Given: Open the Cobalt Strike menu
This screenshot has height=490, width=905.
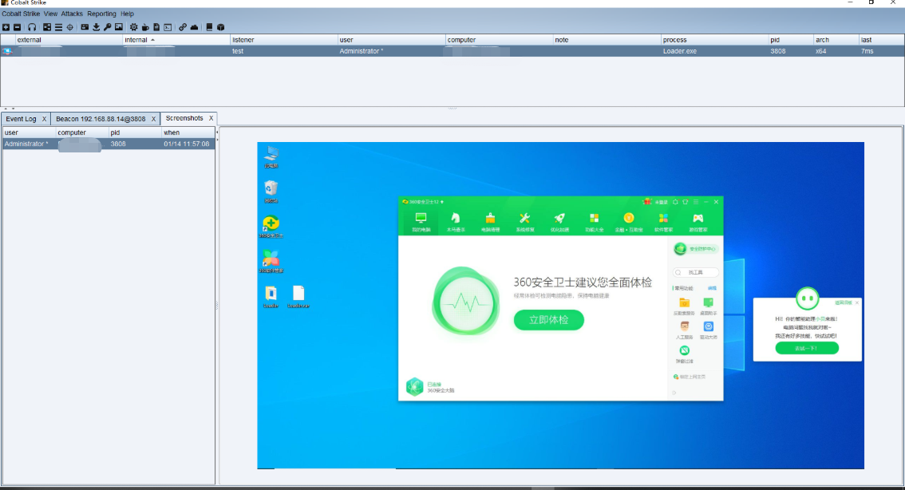Looking at the screenshot, I should coord(21,14).
